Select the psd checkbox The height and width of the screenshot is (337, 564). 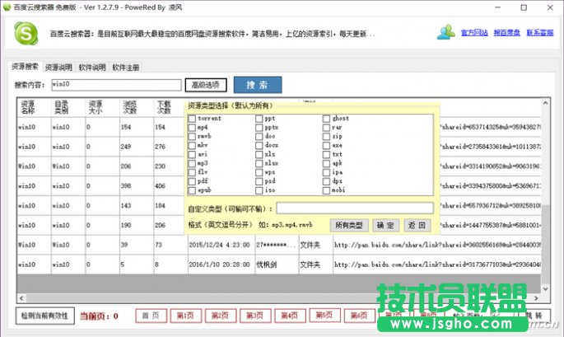point(259,181)
